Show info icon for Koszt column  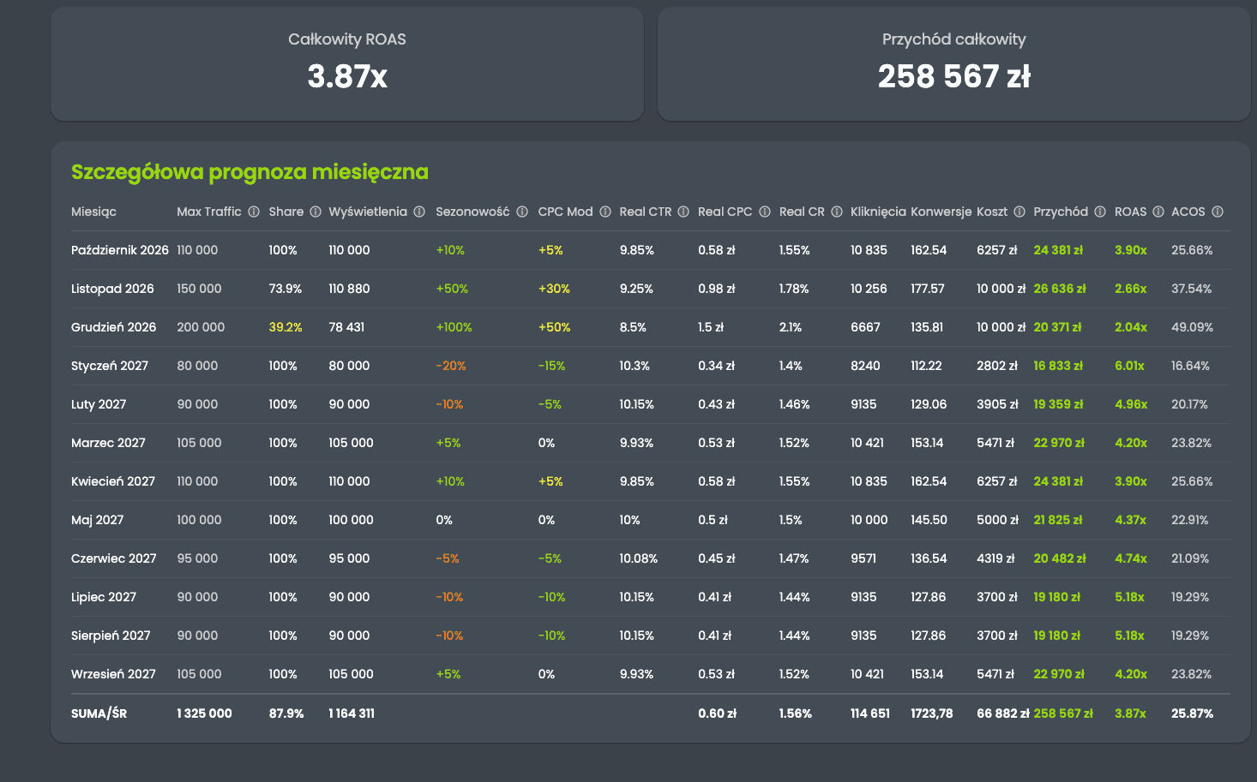[1019, 212]
